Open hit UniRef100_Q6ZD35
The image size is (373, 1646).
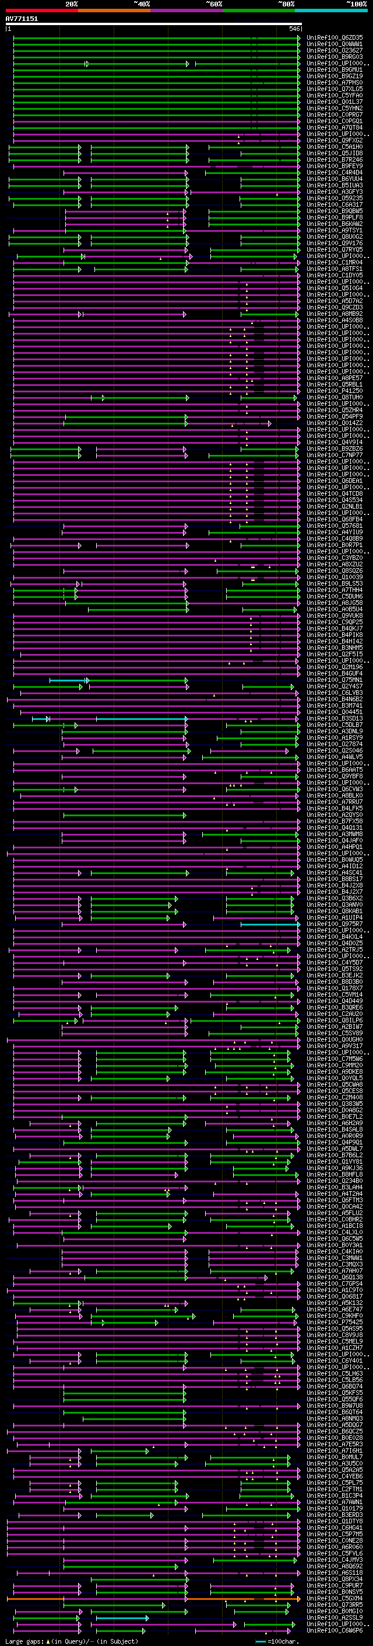pos(335,38)
